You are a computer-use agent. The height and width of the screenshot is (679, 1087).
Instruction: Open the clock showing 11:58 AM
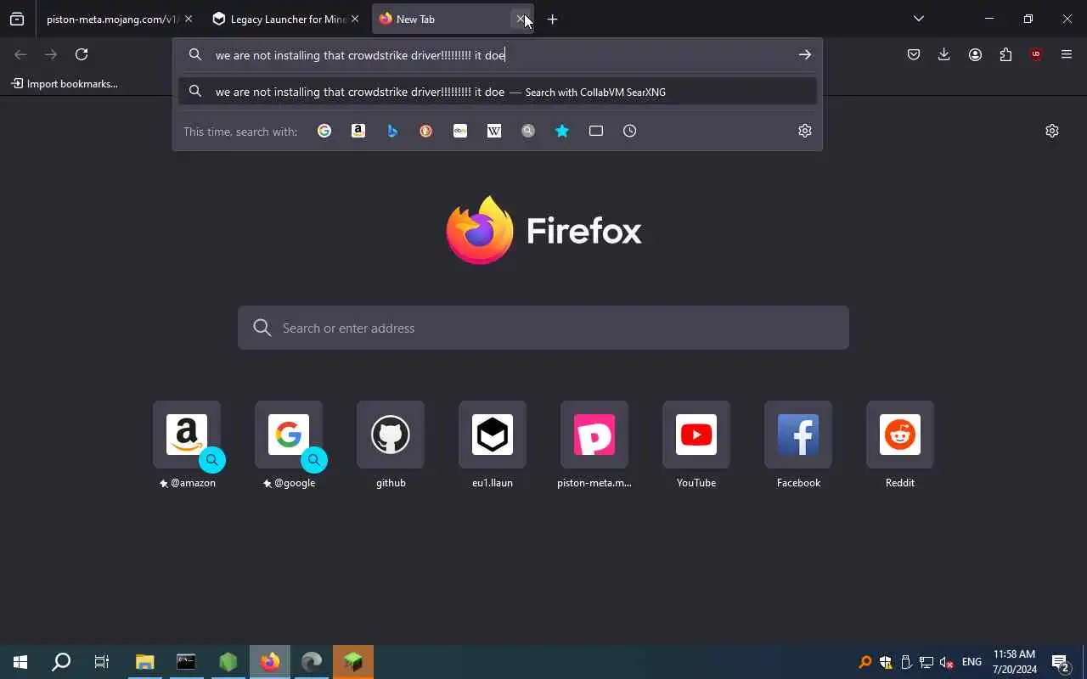click(1014, 662)
